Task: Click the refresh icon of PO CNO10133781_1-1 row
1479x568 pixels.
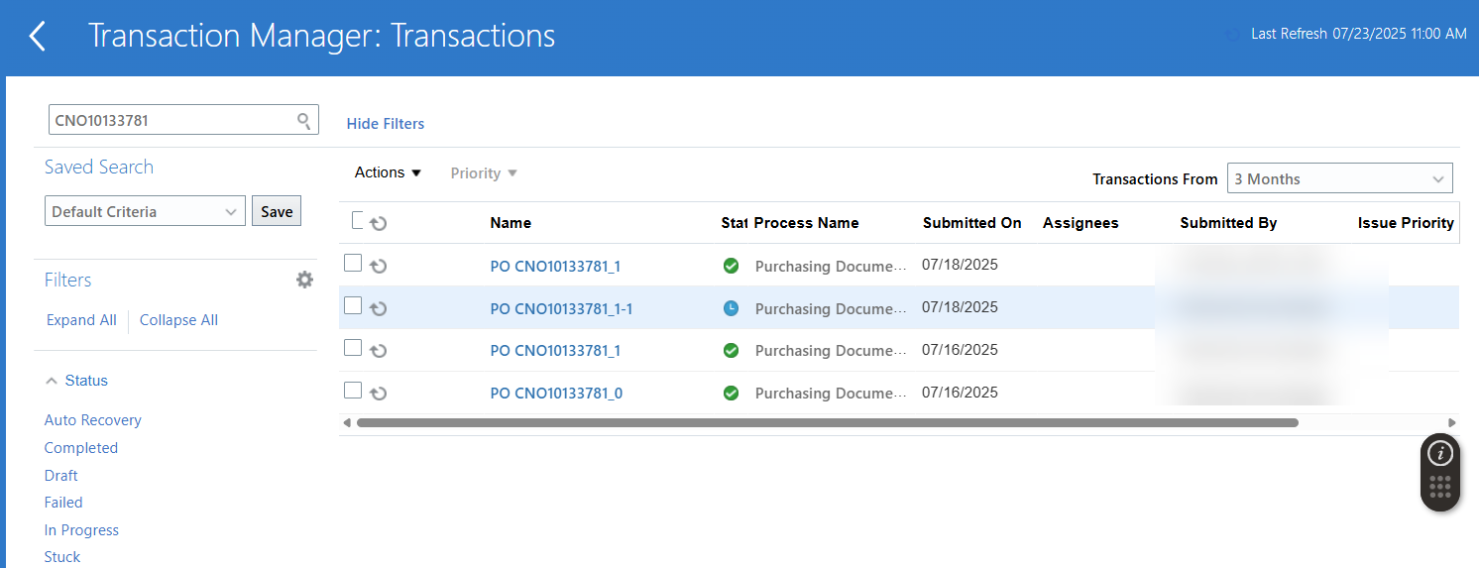Action: (x=378, y=308)
